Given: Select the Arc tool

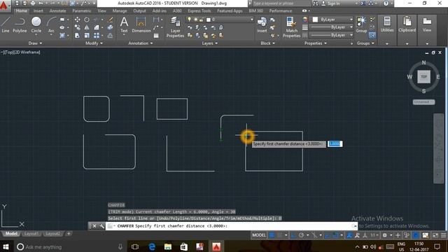Looking at the screenshot, I should (51, 24).
